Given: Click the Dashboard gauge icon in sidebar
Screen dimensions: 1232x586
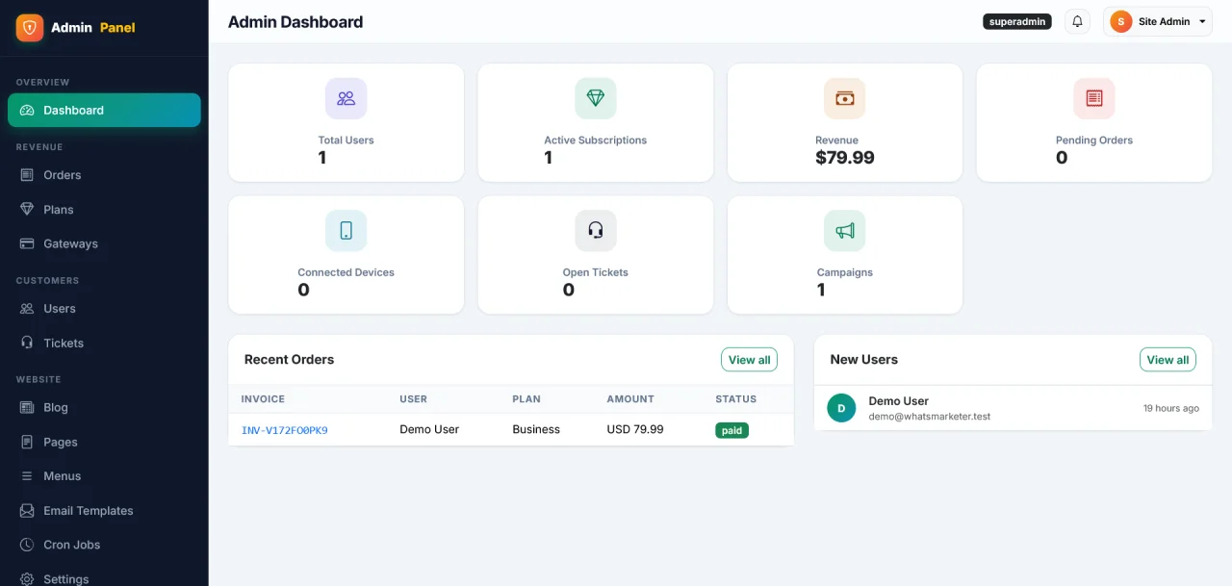Looking at the screenshot, I should coord(27,110).
